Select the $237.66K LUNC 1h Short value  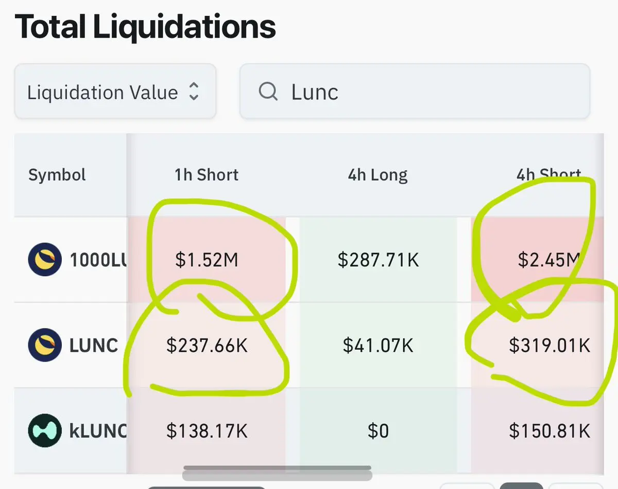coord(207,345)
